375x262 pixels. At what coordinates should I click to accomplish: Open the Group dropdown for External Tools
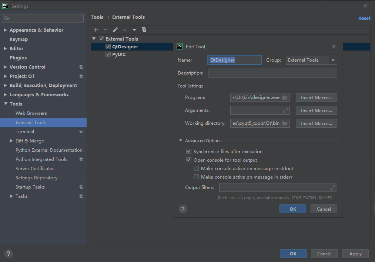click(x=333, y=60)
